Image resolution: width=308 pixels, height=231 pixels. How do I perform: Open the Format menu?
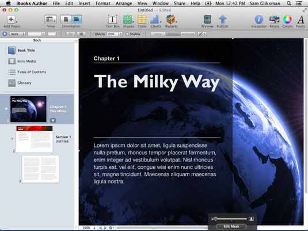pyautogui.click(x=103, y=3)
